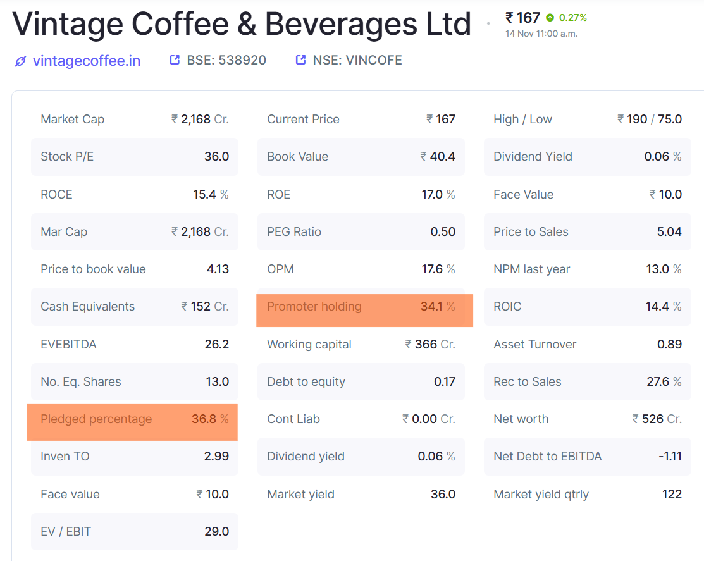Select the ROCE 15.4 % row
Image resolution: width=704 pixels, height=561 pixels.
[x=135, y=194]
